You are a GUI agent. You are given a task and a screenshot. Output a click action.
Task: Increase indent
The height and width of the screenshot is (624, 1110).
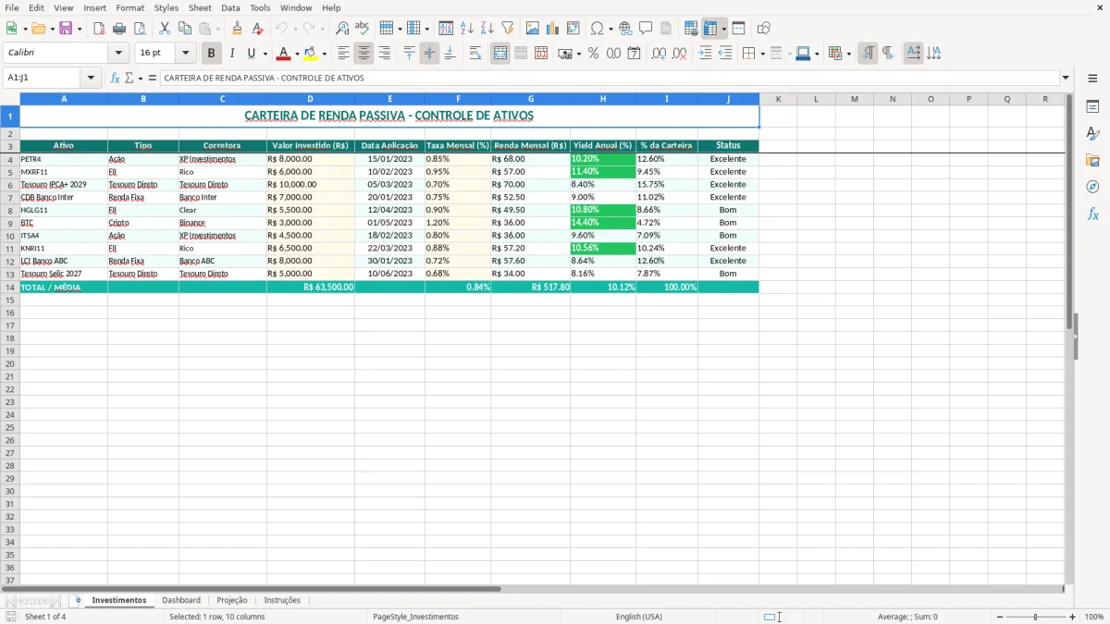coord(705,54)
